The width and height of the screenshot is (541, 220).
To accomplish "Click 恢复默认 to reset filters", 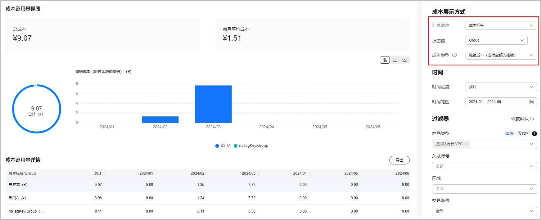I will 520,119.
